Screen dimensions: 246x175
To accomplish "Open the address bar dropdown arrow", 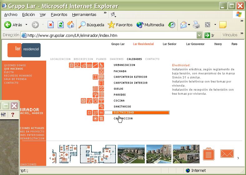I will pos(199,35).
